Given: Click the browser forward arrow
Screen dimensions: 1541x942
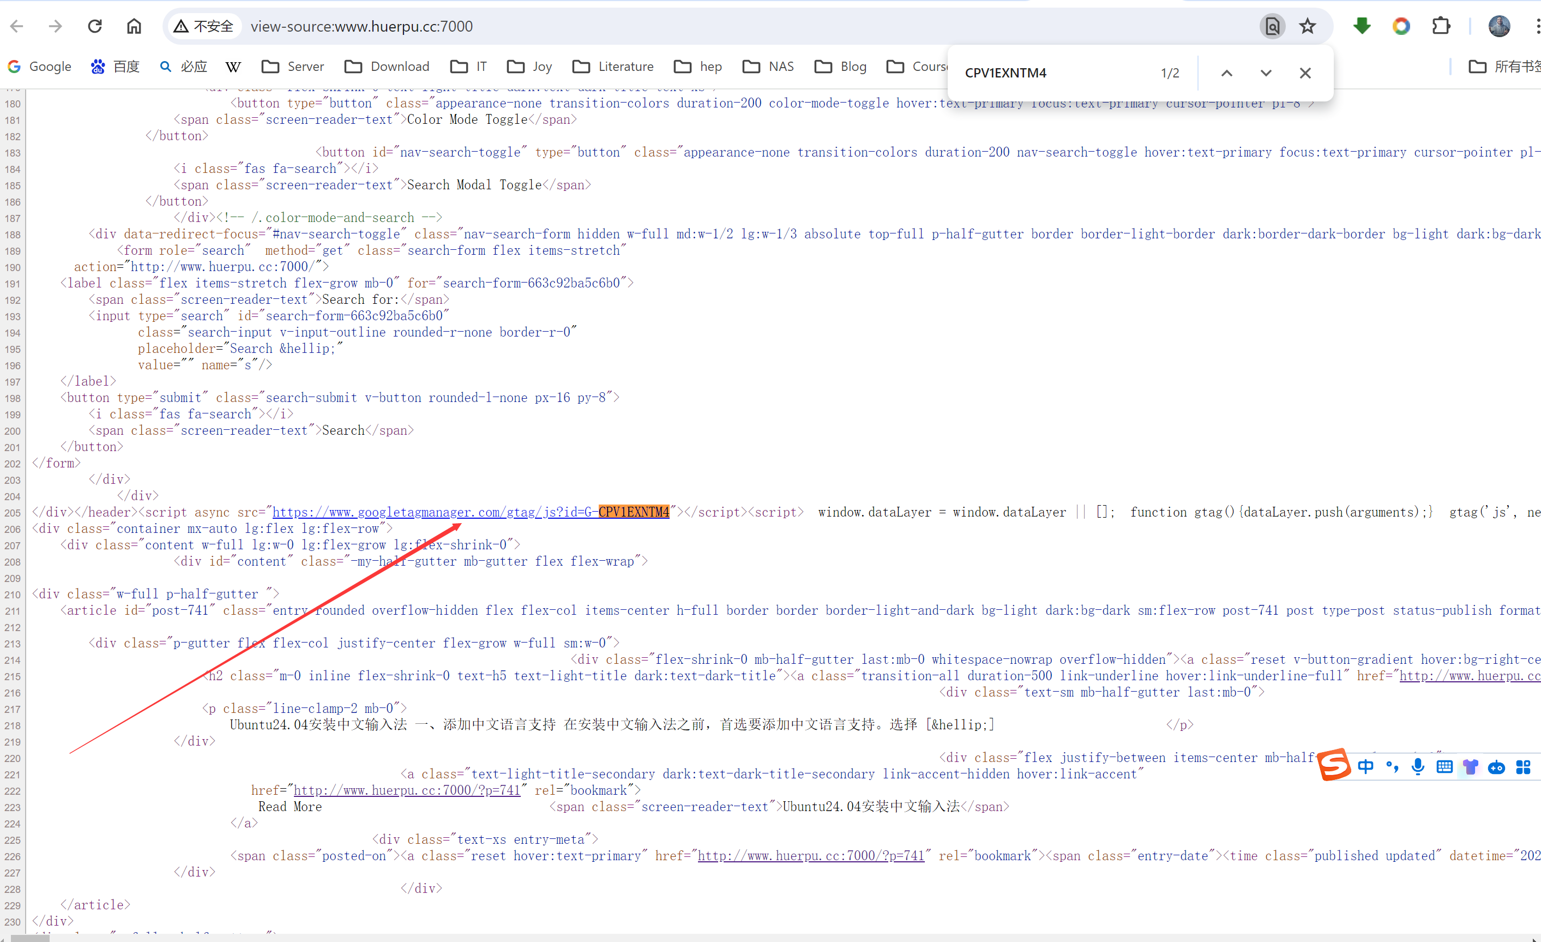Looking at the screenshot, I should (56, 26).
